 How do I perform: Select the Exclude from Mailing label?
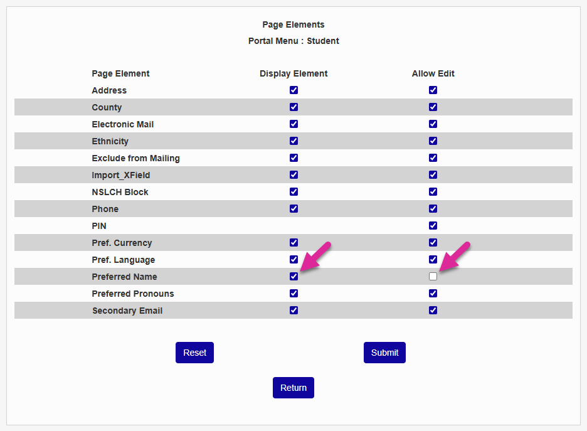(x=136, y=158)
